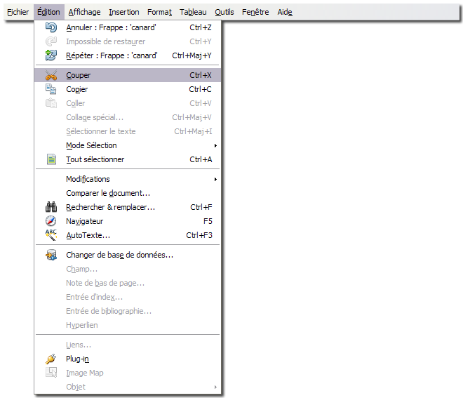Click the plug icon for Plug-in
Viewport: 463px width, 398px height.
51,359
